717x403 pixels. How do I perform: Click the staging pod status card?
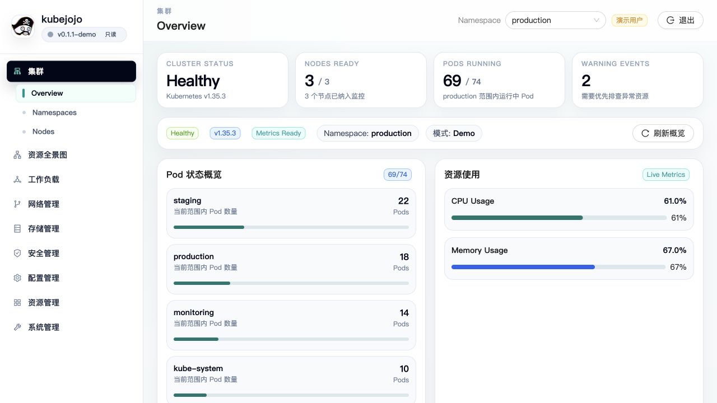point(291,213)
